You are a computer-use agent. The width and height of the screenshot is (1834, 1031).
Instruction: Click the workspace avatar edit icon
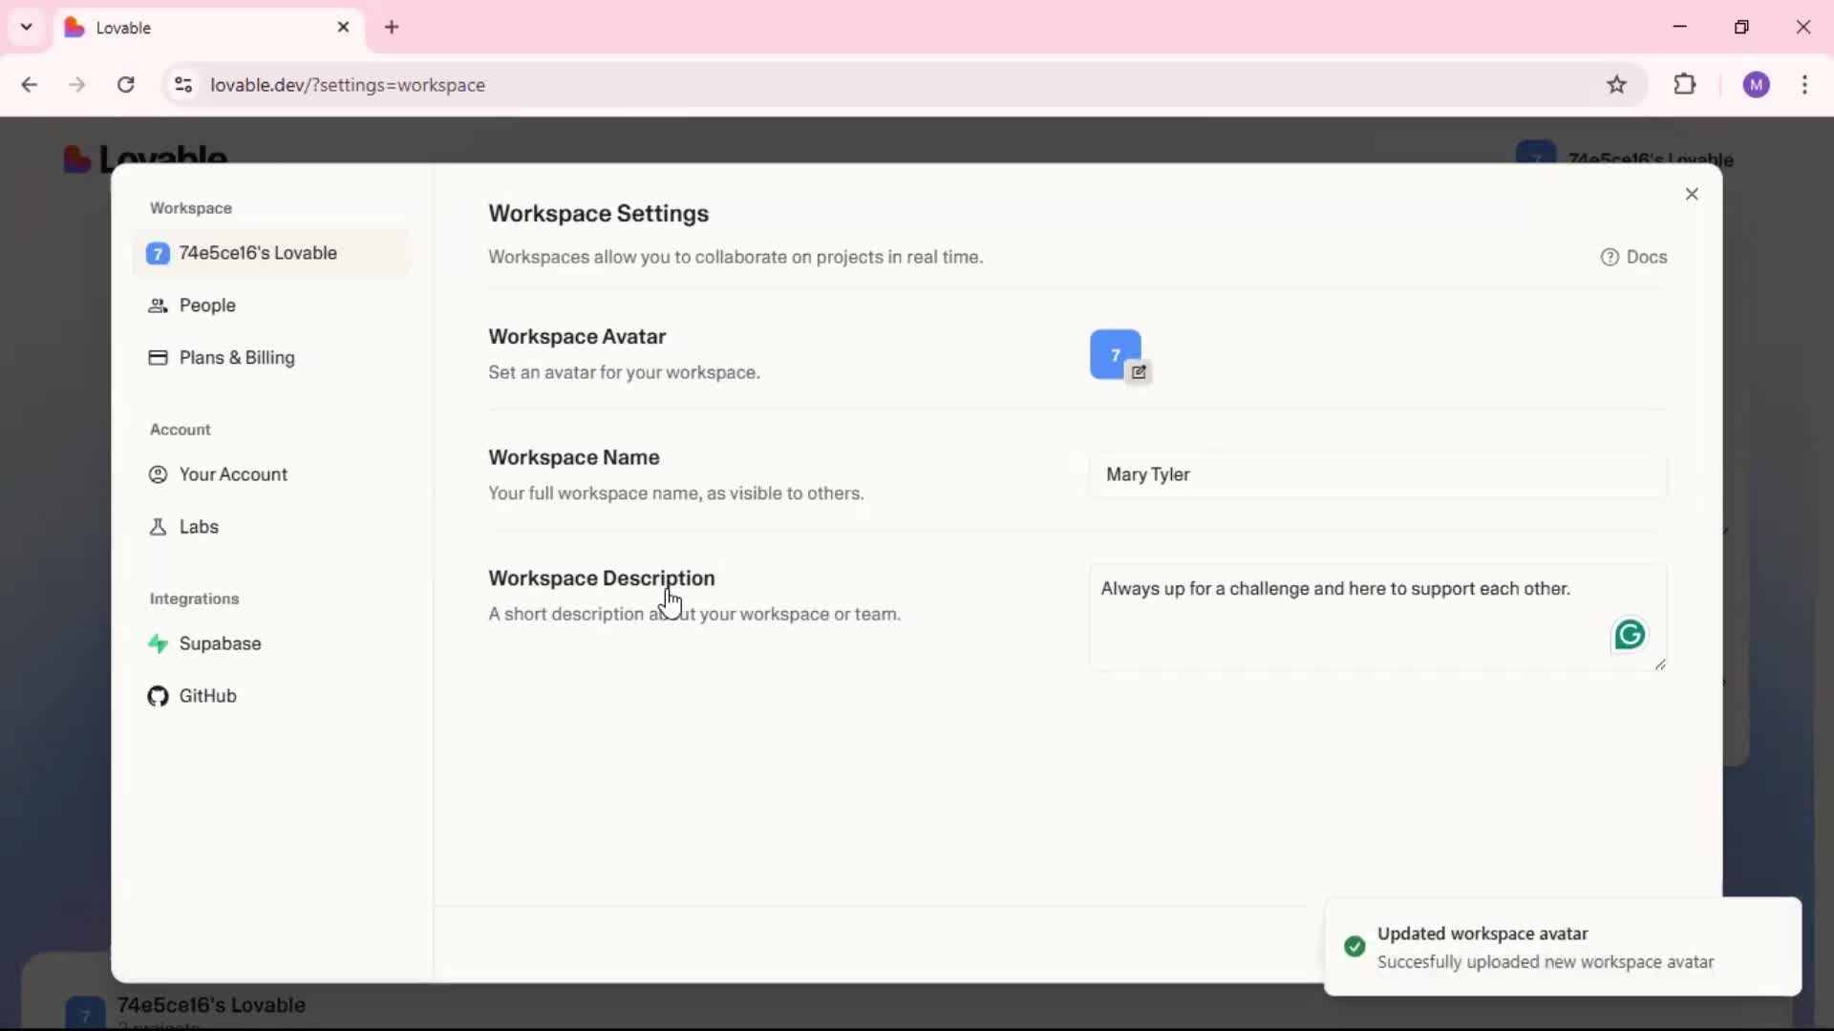coord(1139,372)
